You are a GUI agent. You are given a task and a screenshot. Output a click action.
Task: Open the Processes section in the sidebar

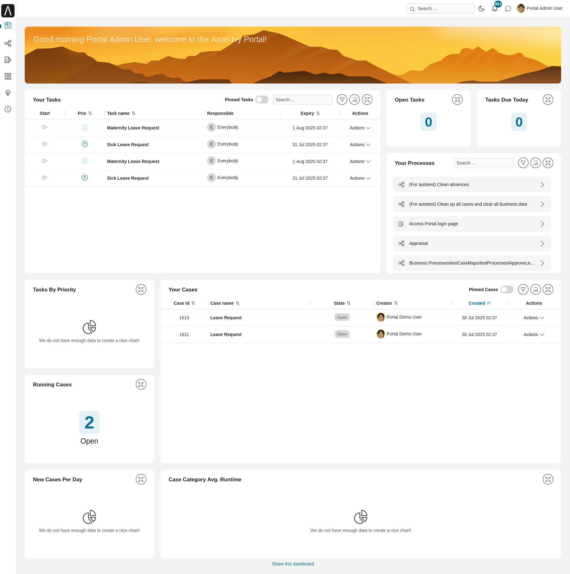point(8,43)
